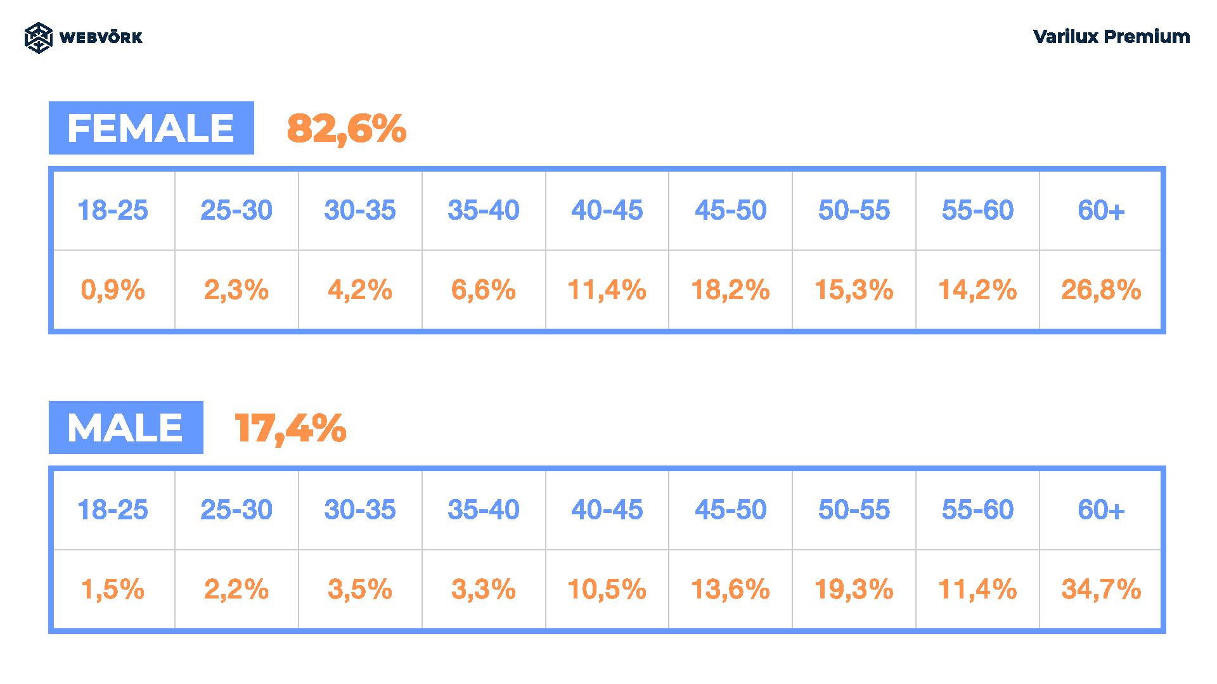The width and height of the screenshot is (1217, 684).
Task: Select the male 17,4% total
Action: [x=291, y=428]
